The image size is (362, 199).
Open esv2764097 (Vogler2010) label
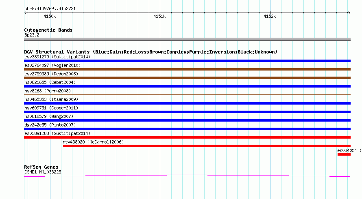(x=52, y=65)
